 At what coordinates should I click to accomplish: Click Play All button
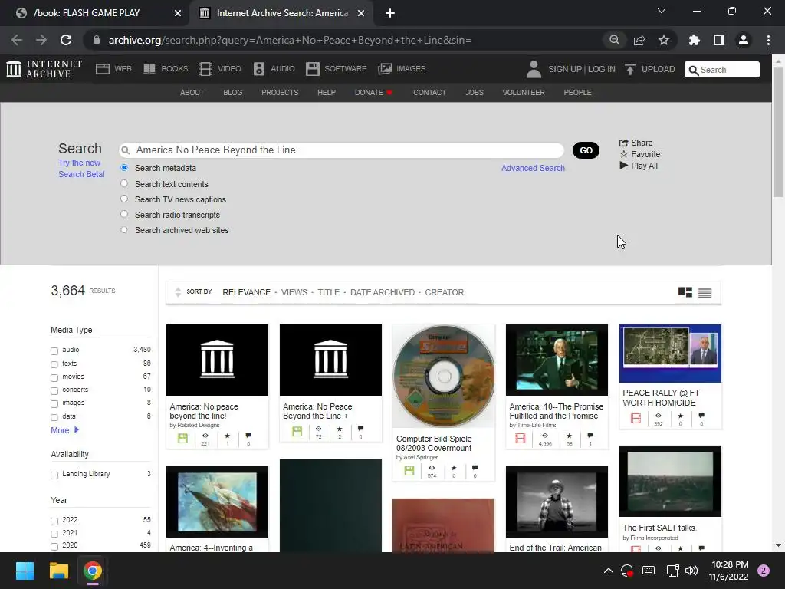[x=639, y=166]
